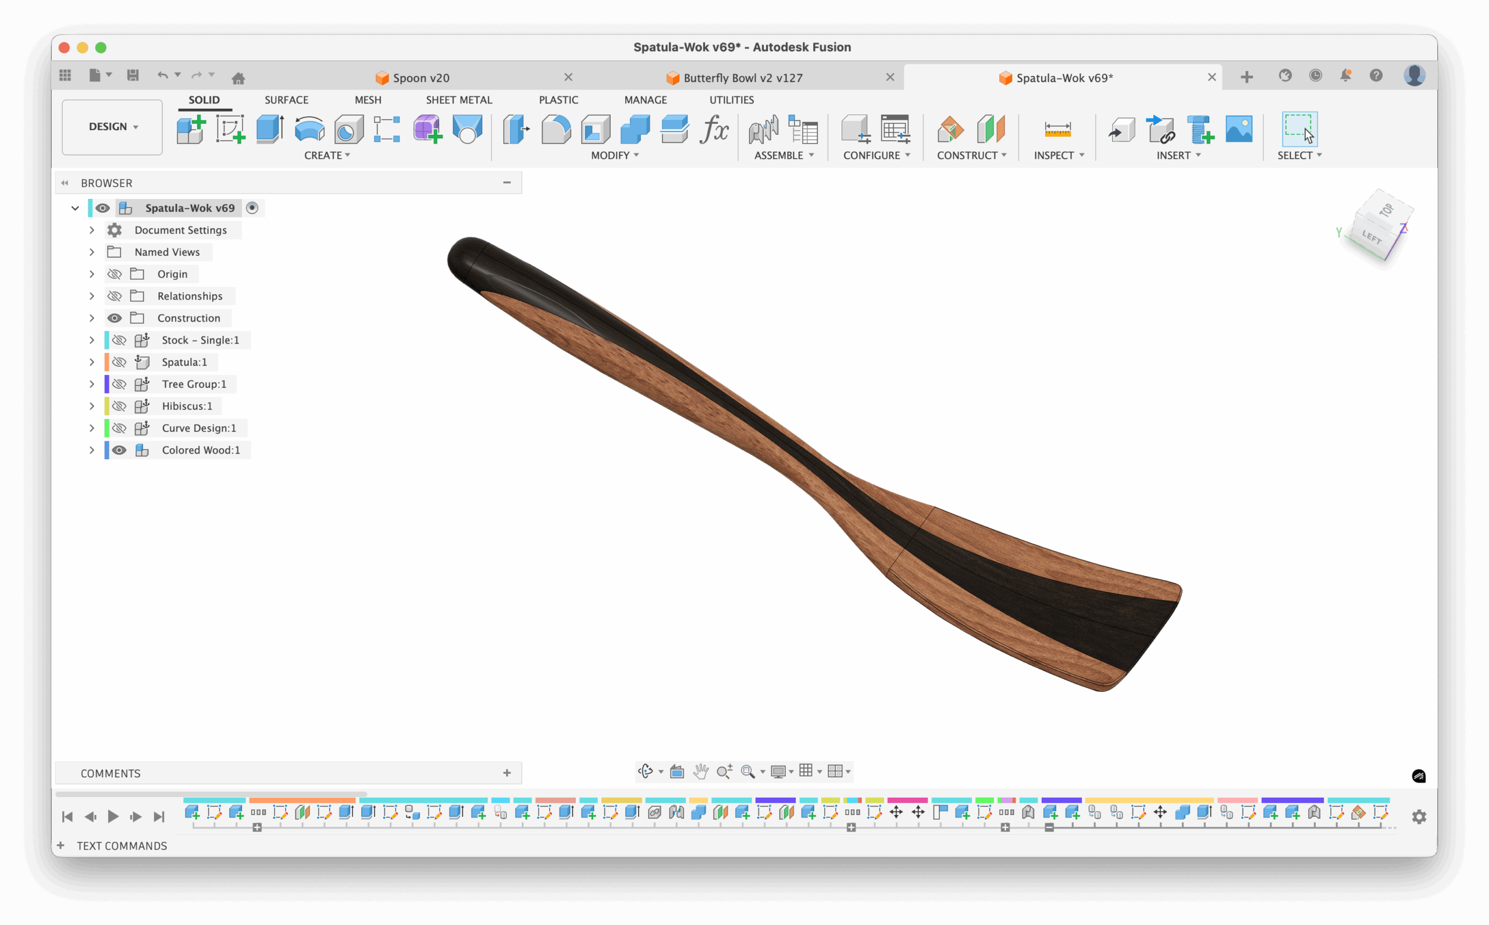1489x925 pixels.
Task: Open the CREATE dropdown menu
Action: (327, 155)
